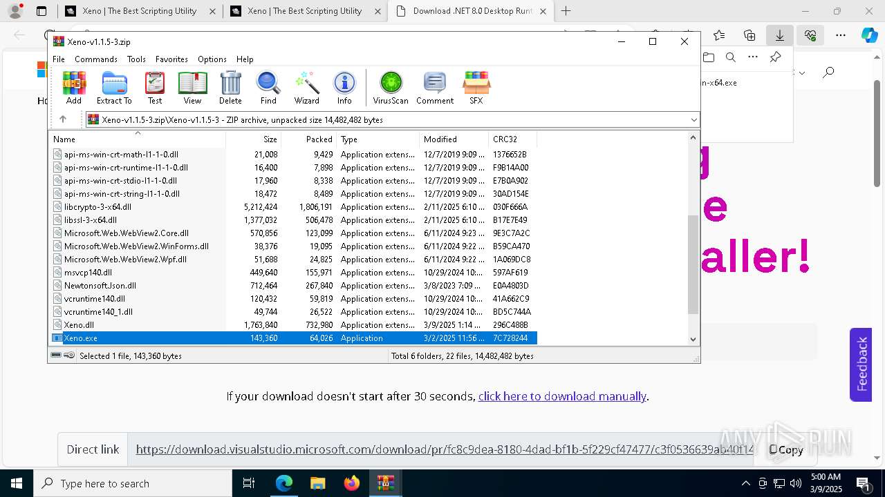Search downloads magnifier icon in Edge panel
This screenshot has height=497, width=885.
click(x=730, y=57)
